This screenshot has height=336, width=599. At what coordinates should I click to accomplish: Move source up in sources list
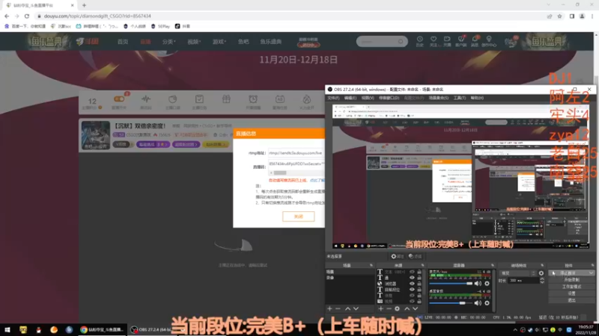(x=407, y=308)
